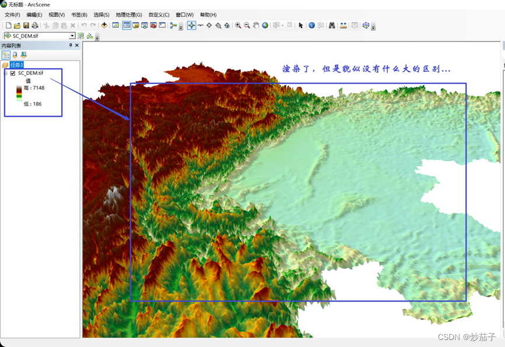Click the 3D cube icon on toolbar
This screenshot has height=347, width=505.
[x=366, y=26]
